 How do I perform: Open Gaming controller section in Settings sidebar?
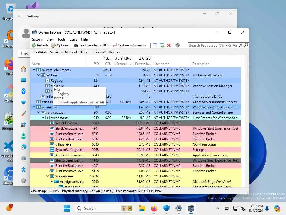coord(23,158)
